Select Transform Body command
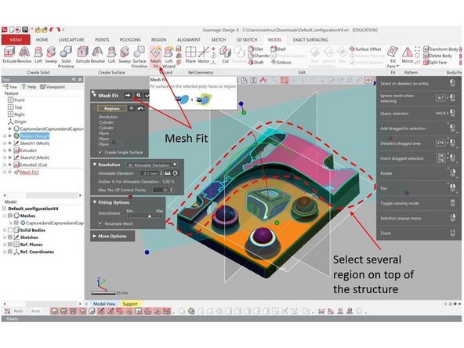Viewport: 464px width, 348px height. pyautogui.click(x=440, y=49)
